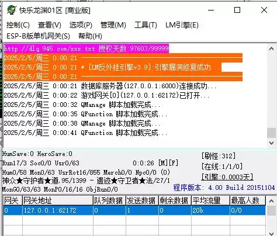
Task: Open the 控制(C) menu
Action: (18, 25)
